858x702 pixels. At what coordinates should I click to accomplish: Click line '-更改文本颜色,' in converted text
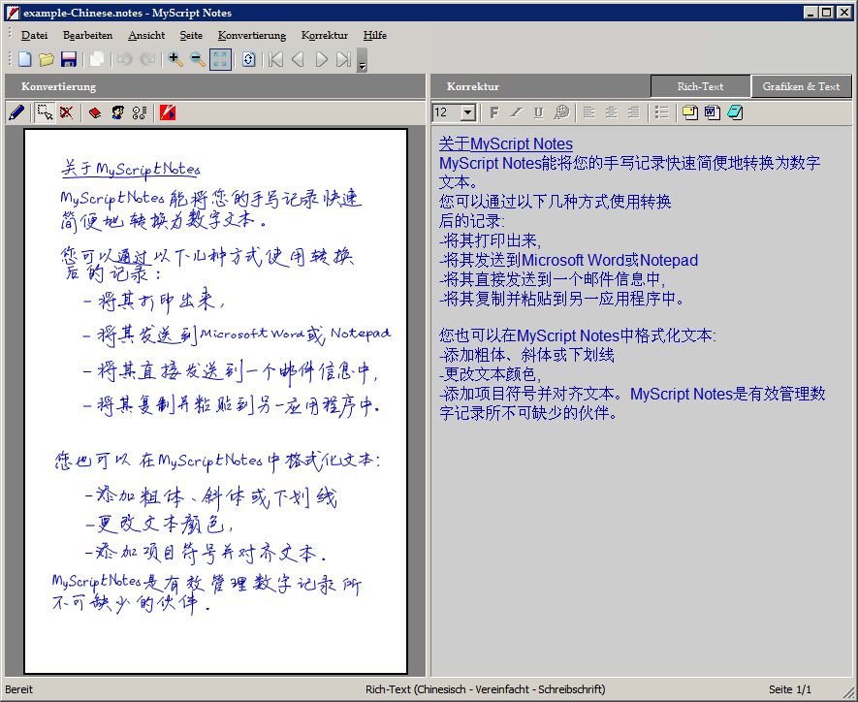point(491,374)
